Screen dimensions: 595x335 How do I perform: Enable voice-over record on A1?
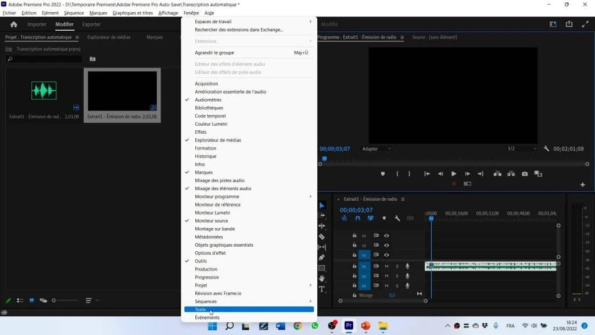tap(407, 266)
